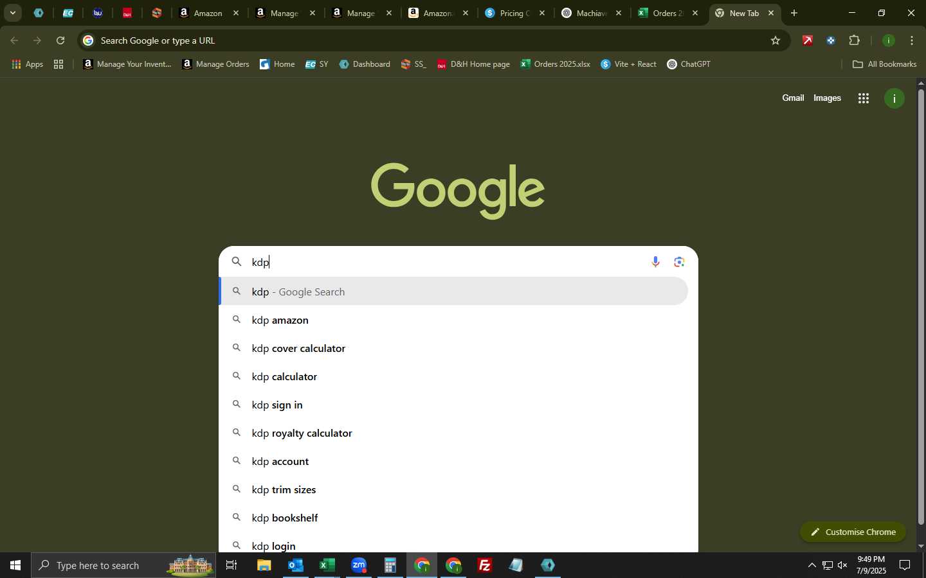This screenshot has width=926, height=578.
Task: Close the Pricing tab
Action: point(542,13)
